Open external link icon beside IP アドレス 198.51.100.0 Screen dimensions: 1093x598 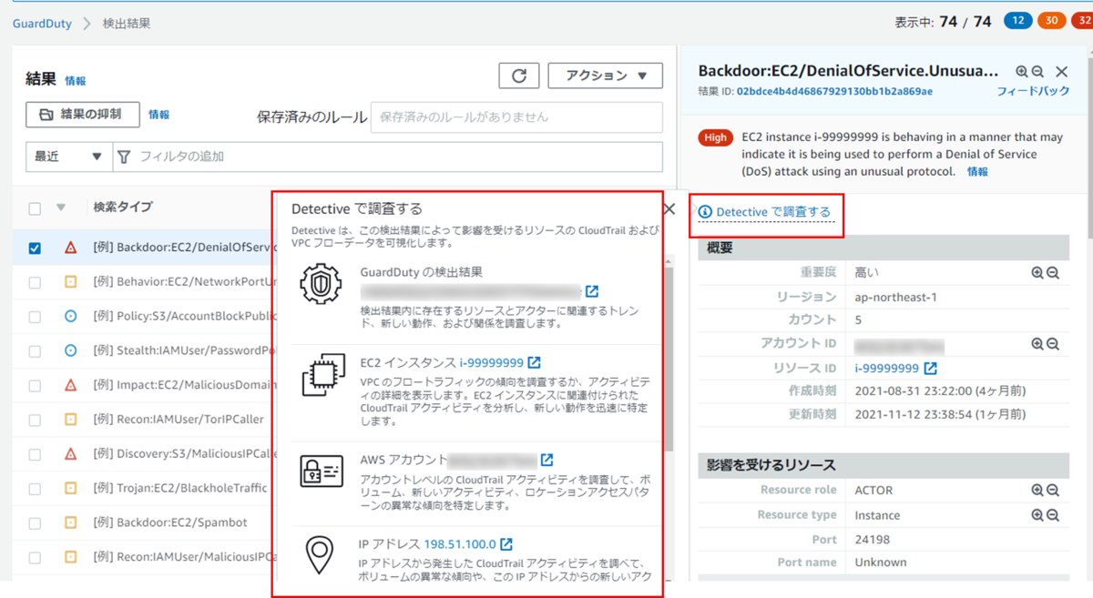click(x=506, y=544)
